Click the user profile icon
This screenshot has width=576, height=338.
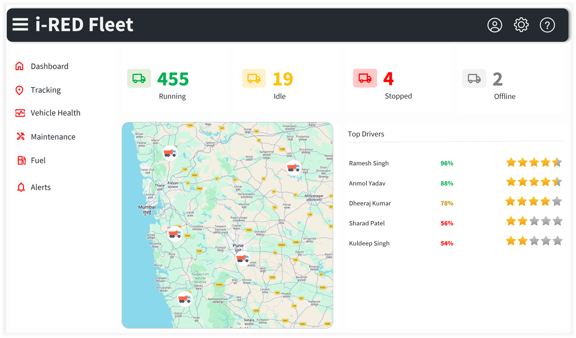[494, 25]
